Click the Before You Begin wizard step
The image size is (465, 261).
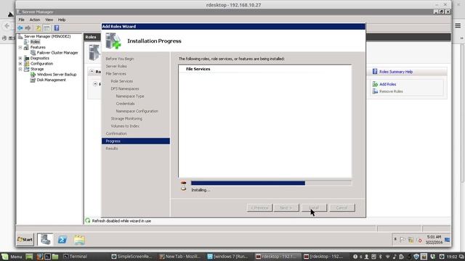pyautogui.click(x=120, y=59)
